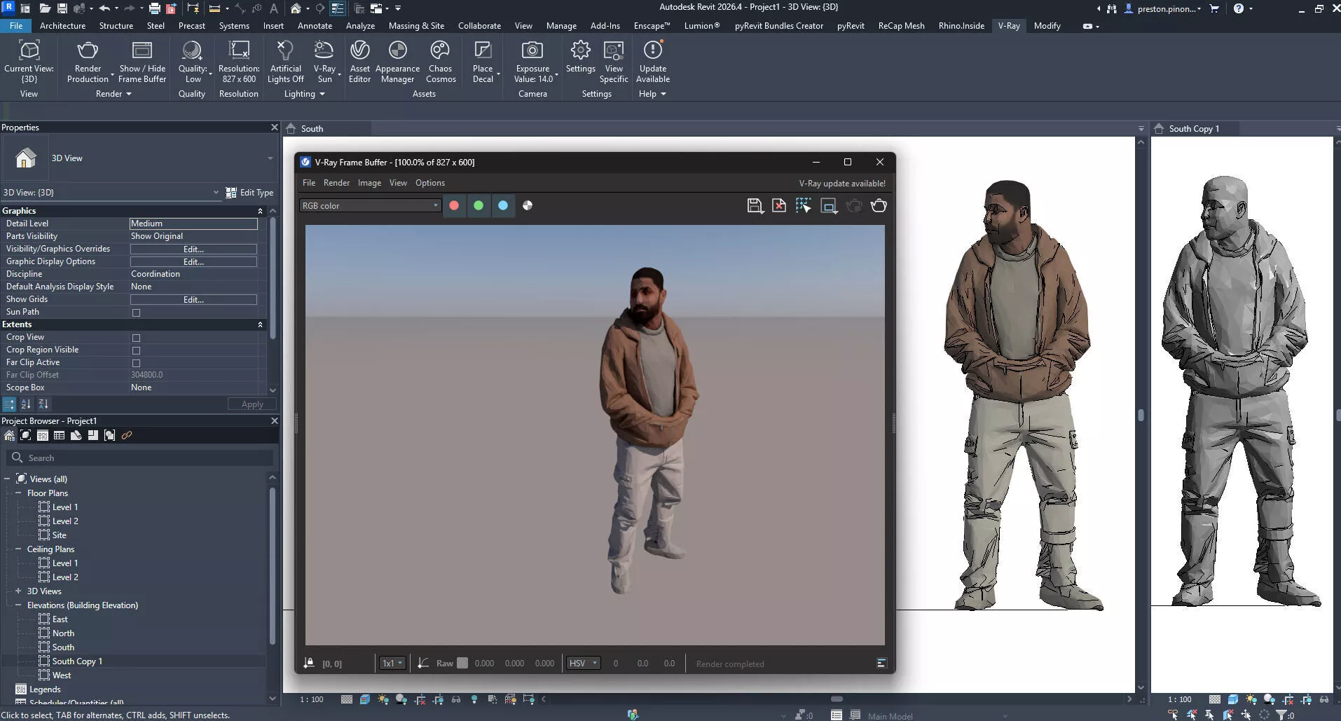Click Show / Hide Frame Buffer icon

click(x=142, y=50)
